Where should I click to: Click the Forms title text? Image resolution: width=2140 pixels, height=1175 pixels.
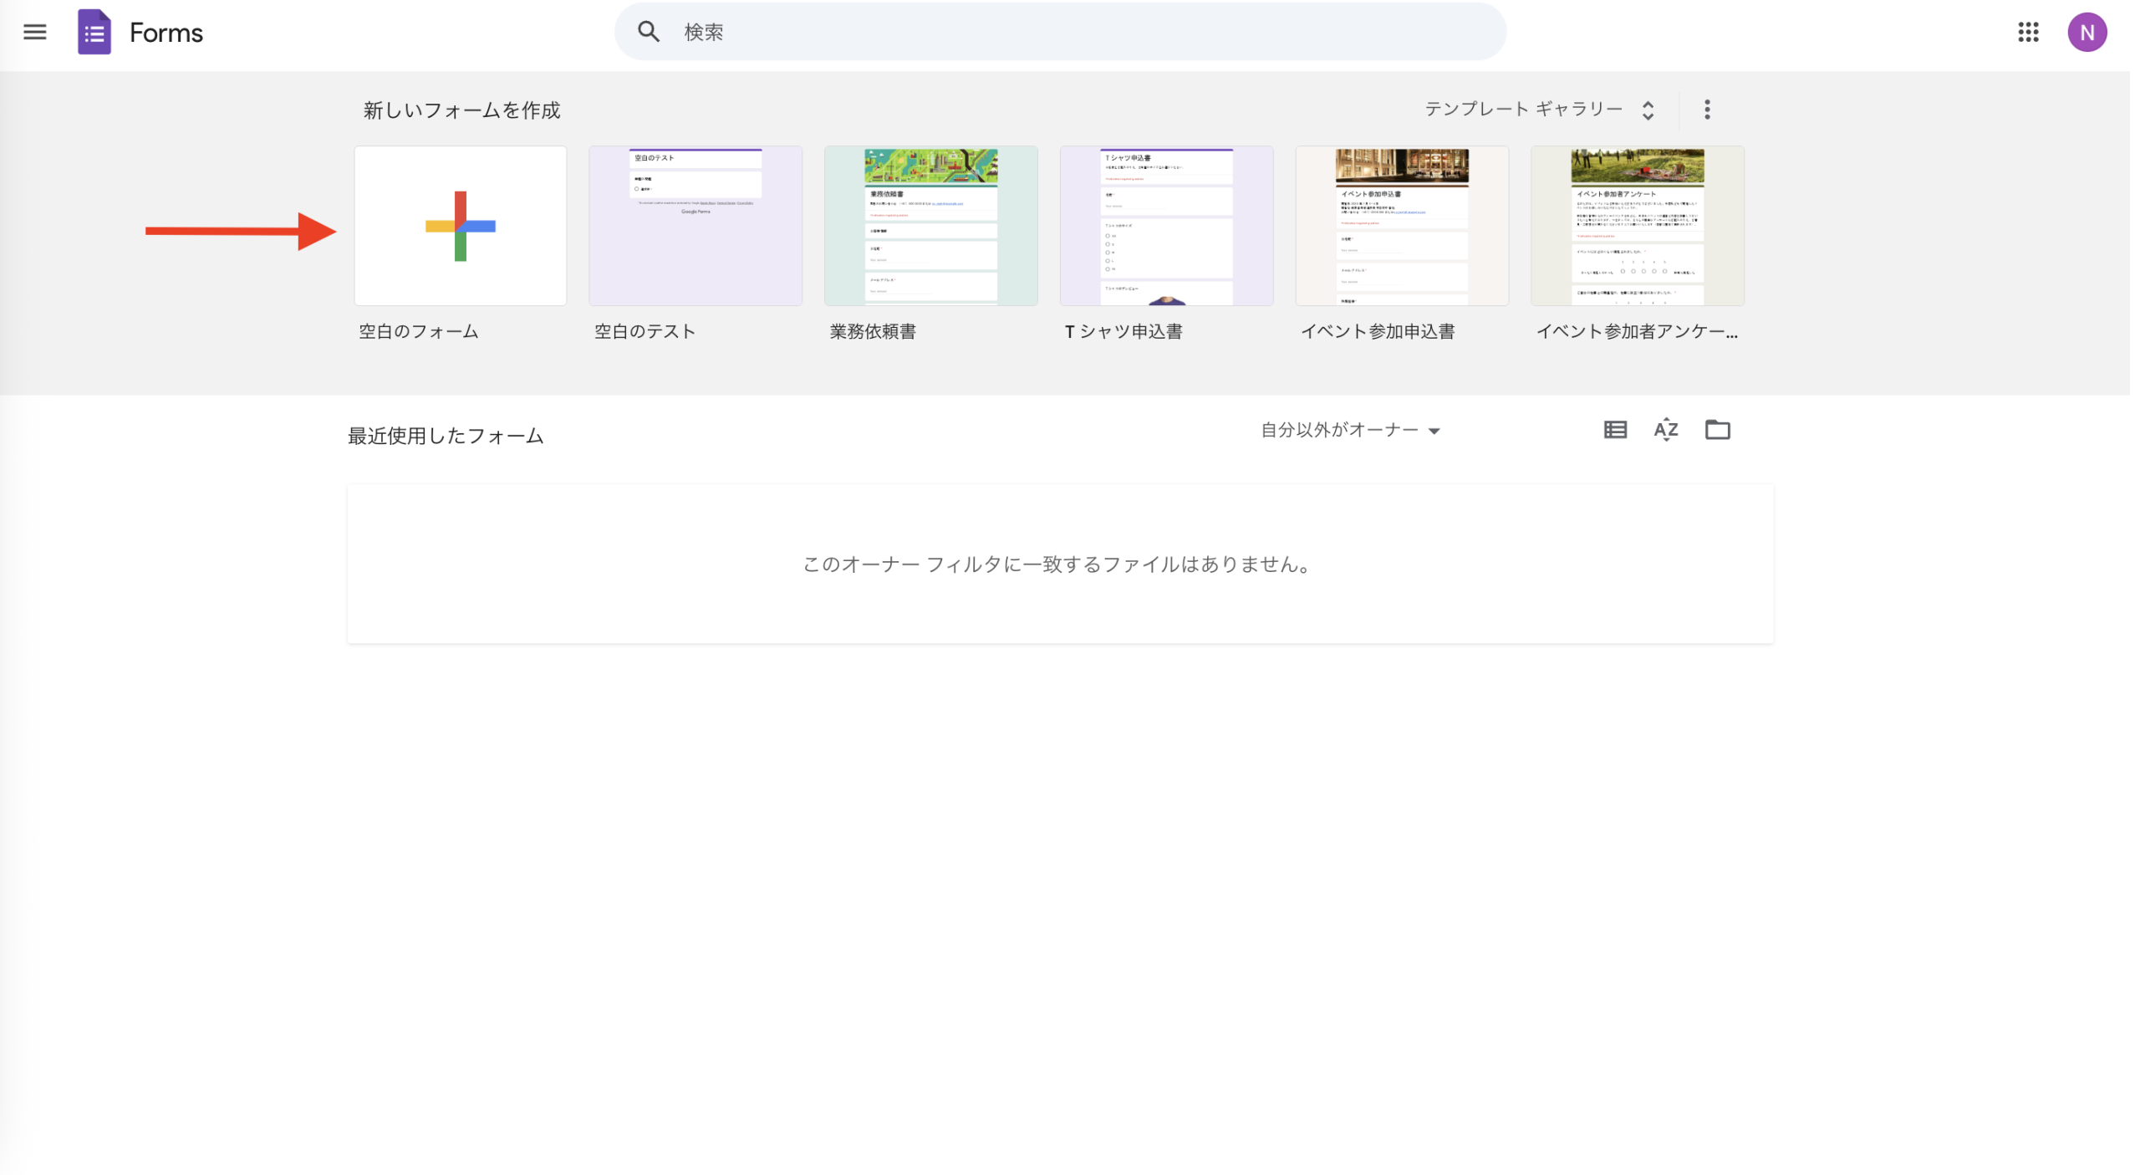[164, 32]
